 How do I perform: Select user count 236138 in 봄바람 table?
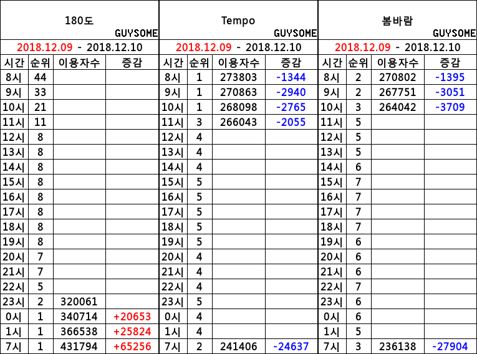(397, 347)
